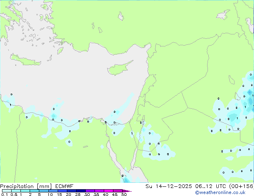The height and width of the screenshot is (196, 254).
Task: Click the above-50 arrow tip of legend
Action: click(127, 191)
